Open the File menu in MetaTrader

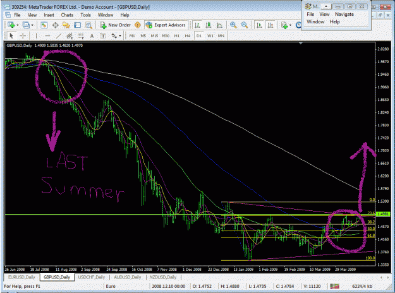pyautogui.click(x=17, y=15)
